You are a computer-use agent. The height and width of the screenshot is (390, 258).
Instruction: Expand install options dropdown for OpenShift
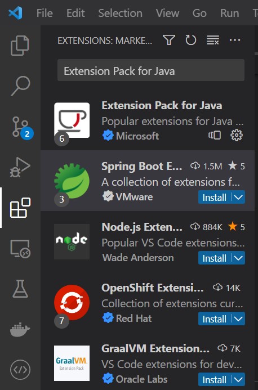(x=238, y=319)
